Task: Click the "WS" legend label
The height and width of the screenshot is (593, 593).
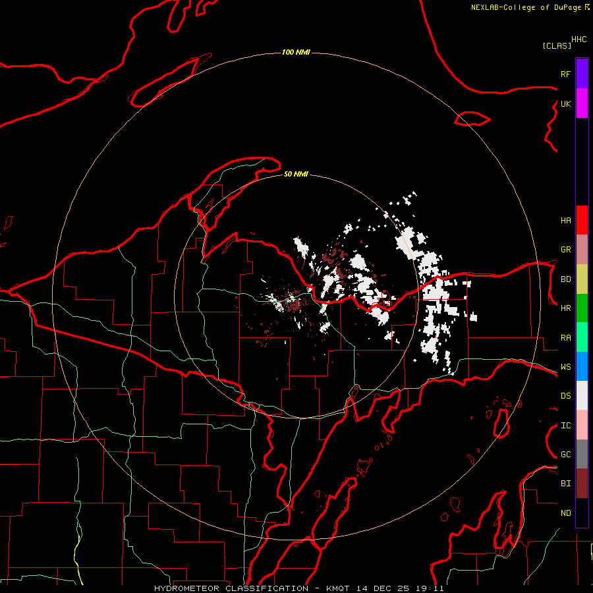Action: pos(565,367)
